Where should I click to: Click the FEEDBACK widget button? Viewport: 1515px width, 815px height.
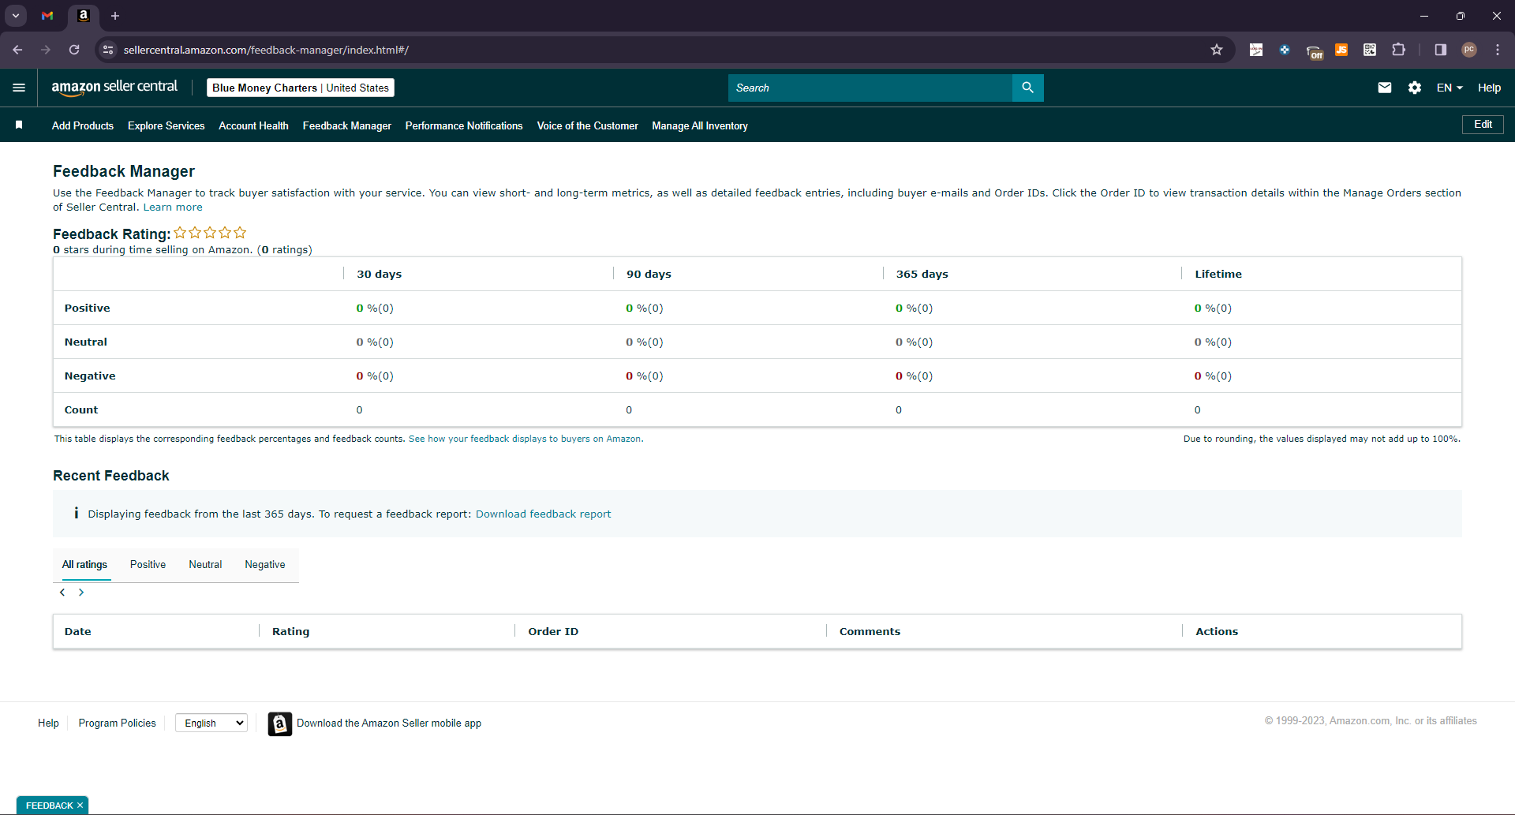point(52,806)
